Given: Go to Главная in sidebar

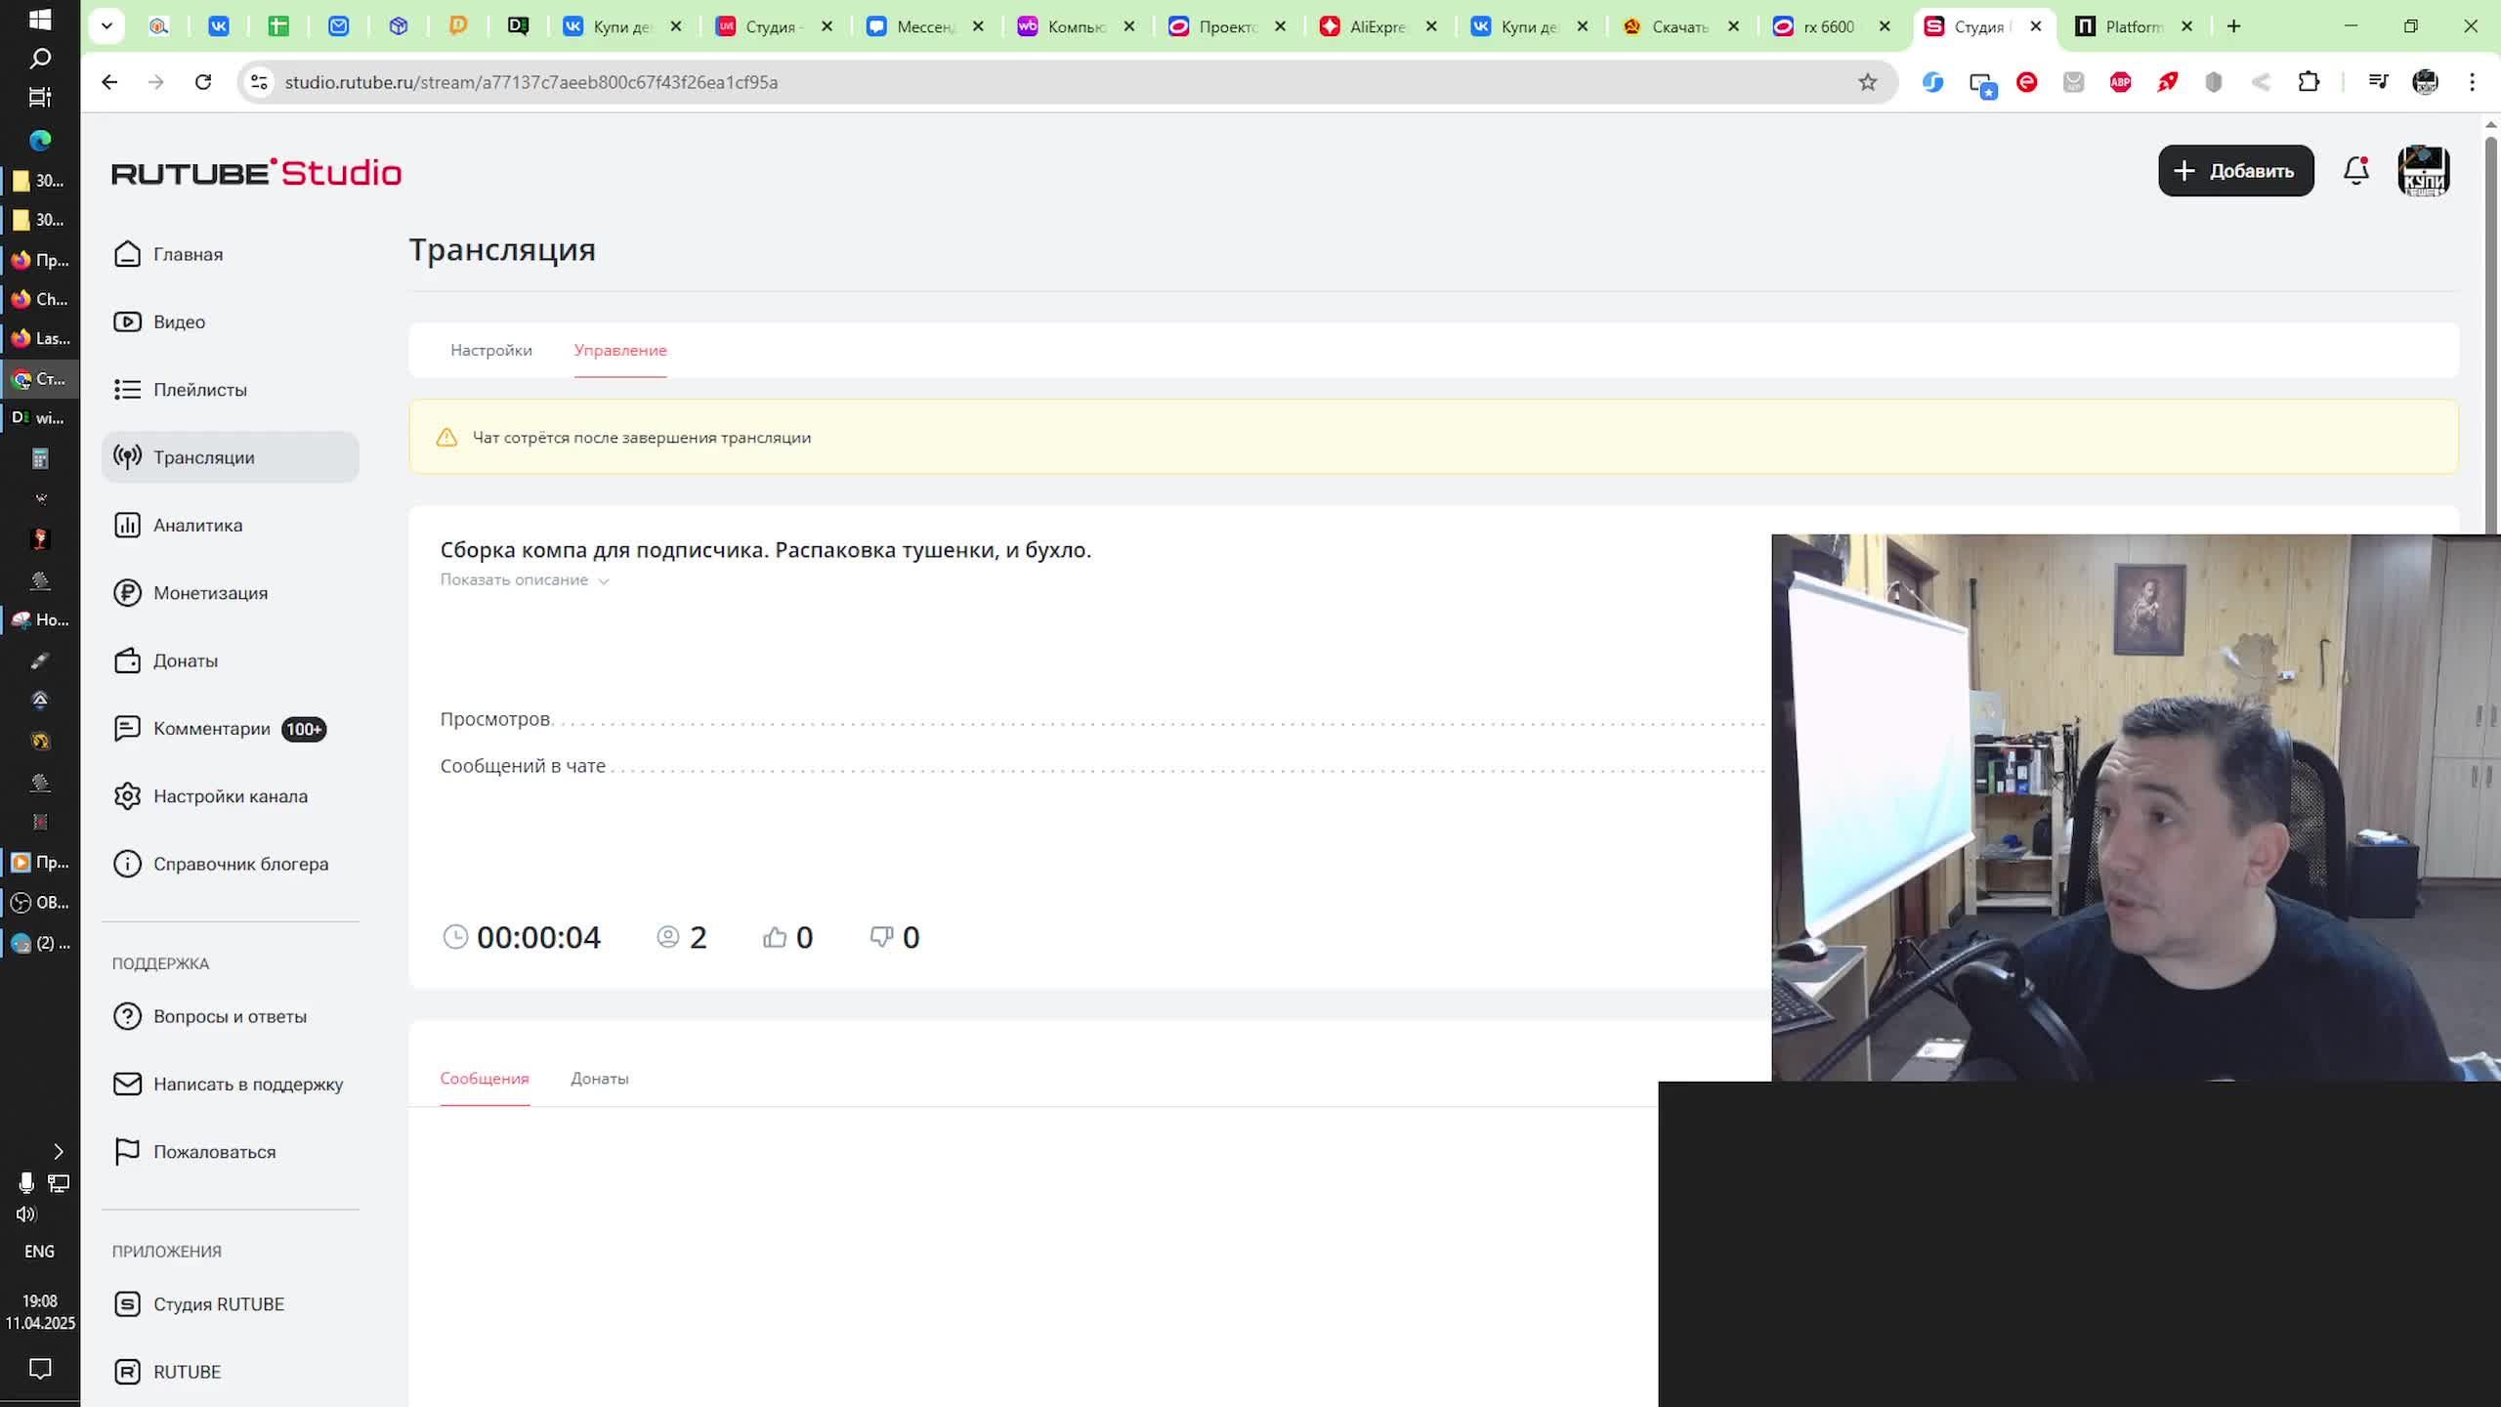Looking at the screenshot, I should click(188, 254).
